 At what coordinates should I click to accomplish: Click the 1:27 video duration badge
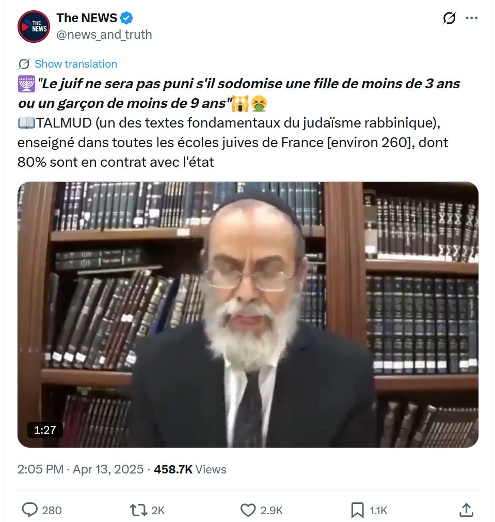(45, 430)
